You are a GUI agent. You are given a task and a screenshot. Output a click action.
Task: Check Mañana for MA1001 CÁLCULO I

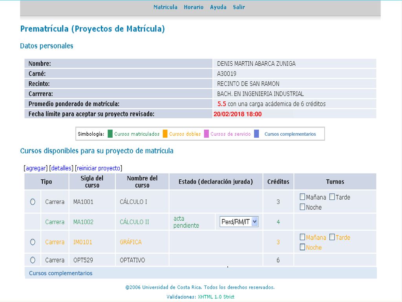(x=303, y=197)
